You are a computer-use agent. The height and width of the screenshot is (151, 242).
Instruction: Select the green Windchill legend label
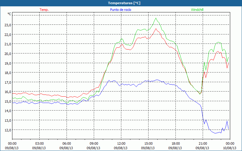point(197,10)
